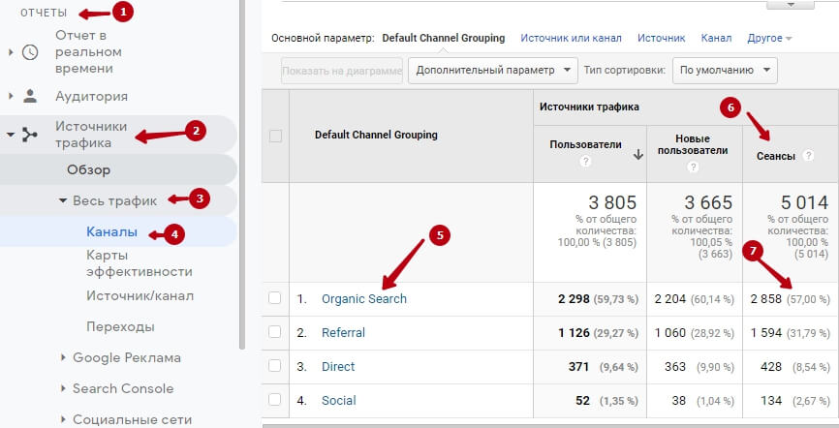Click total new users value 3 665
The height and width of the screenshot is (428, 839).
coord(708,202)
